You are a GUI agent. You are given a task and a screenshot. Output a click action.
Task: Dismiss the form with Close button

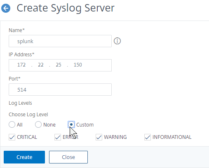(68, 157)
